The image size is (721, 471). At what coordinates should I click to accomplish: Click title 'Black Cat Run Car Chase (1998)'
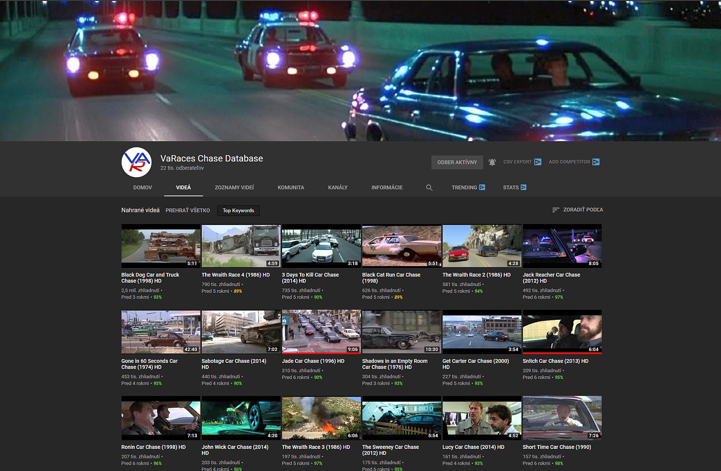[391, 278]
